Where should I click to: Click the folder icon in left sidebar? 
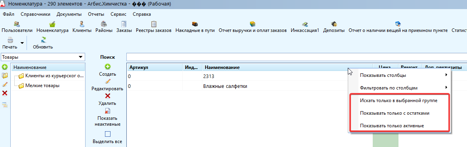click(x=5, y=76)
